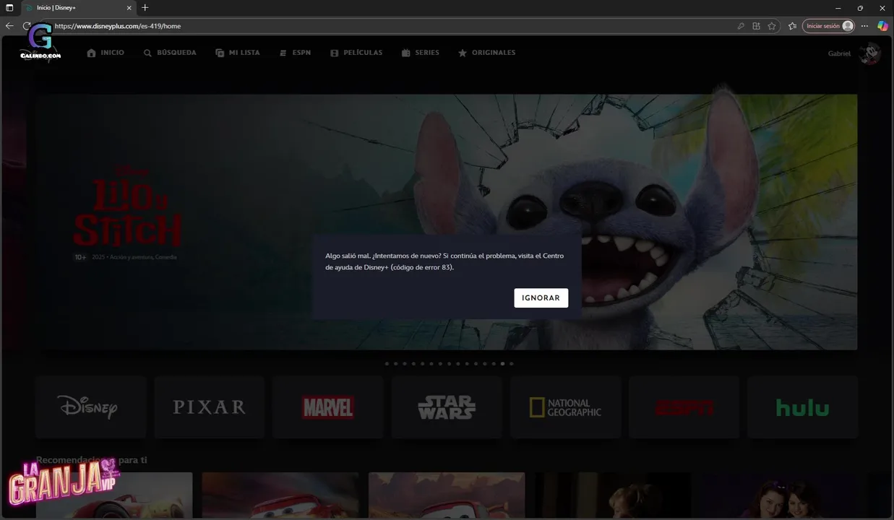Open Originales in the navigation bar
This screenshot has height=520, width=894.
pos(486,53)
